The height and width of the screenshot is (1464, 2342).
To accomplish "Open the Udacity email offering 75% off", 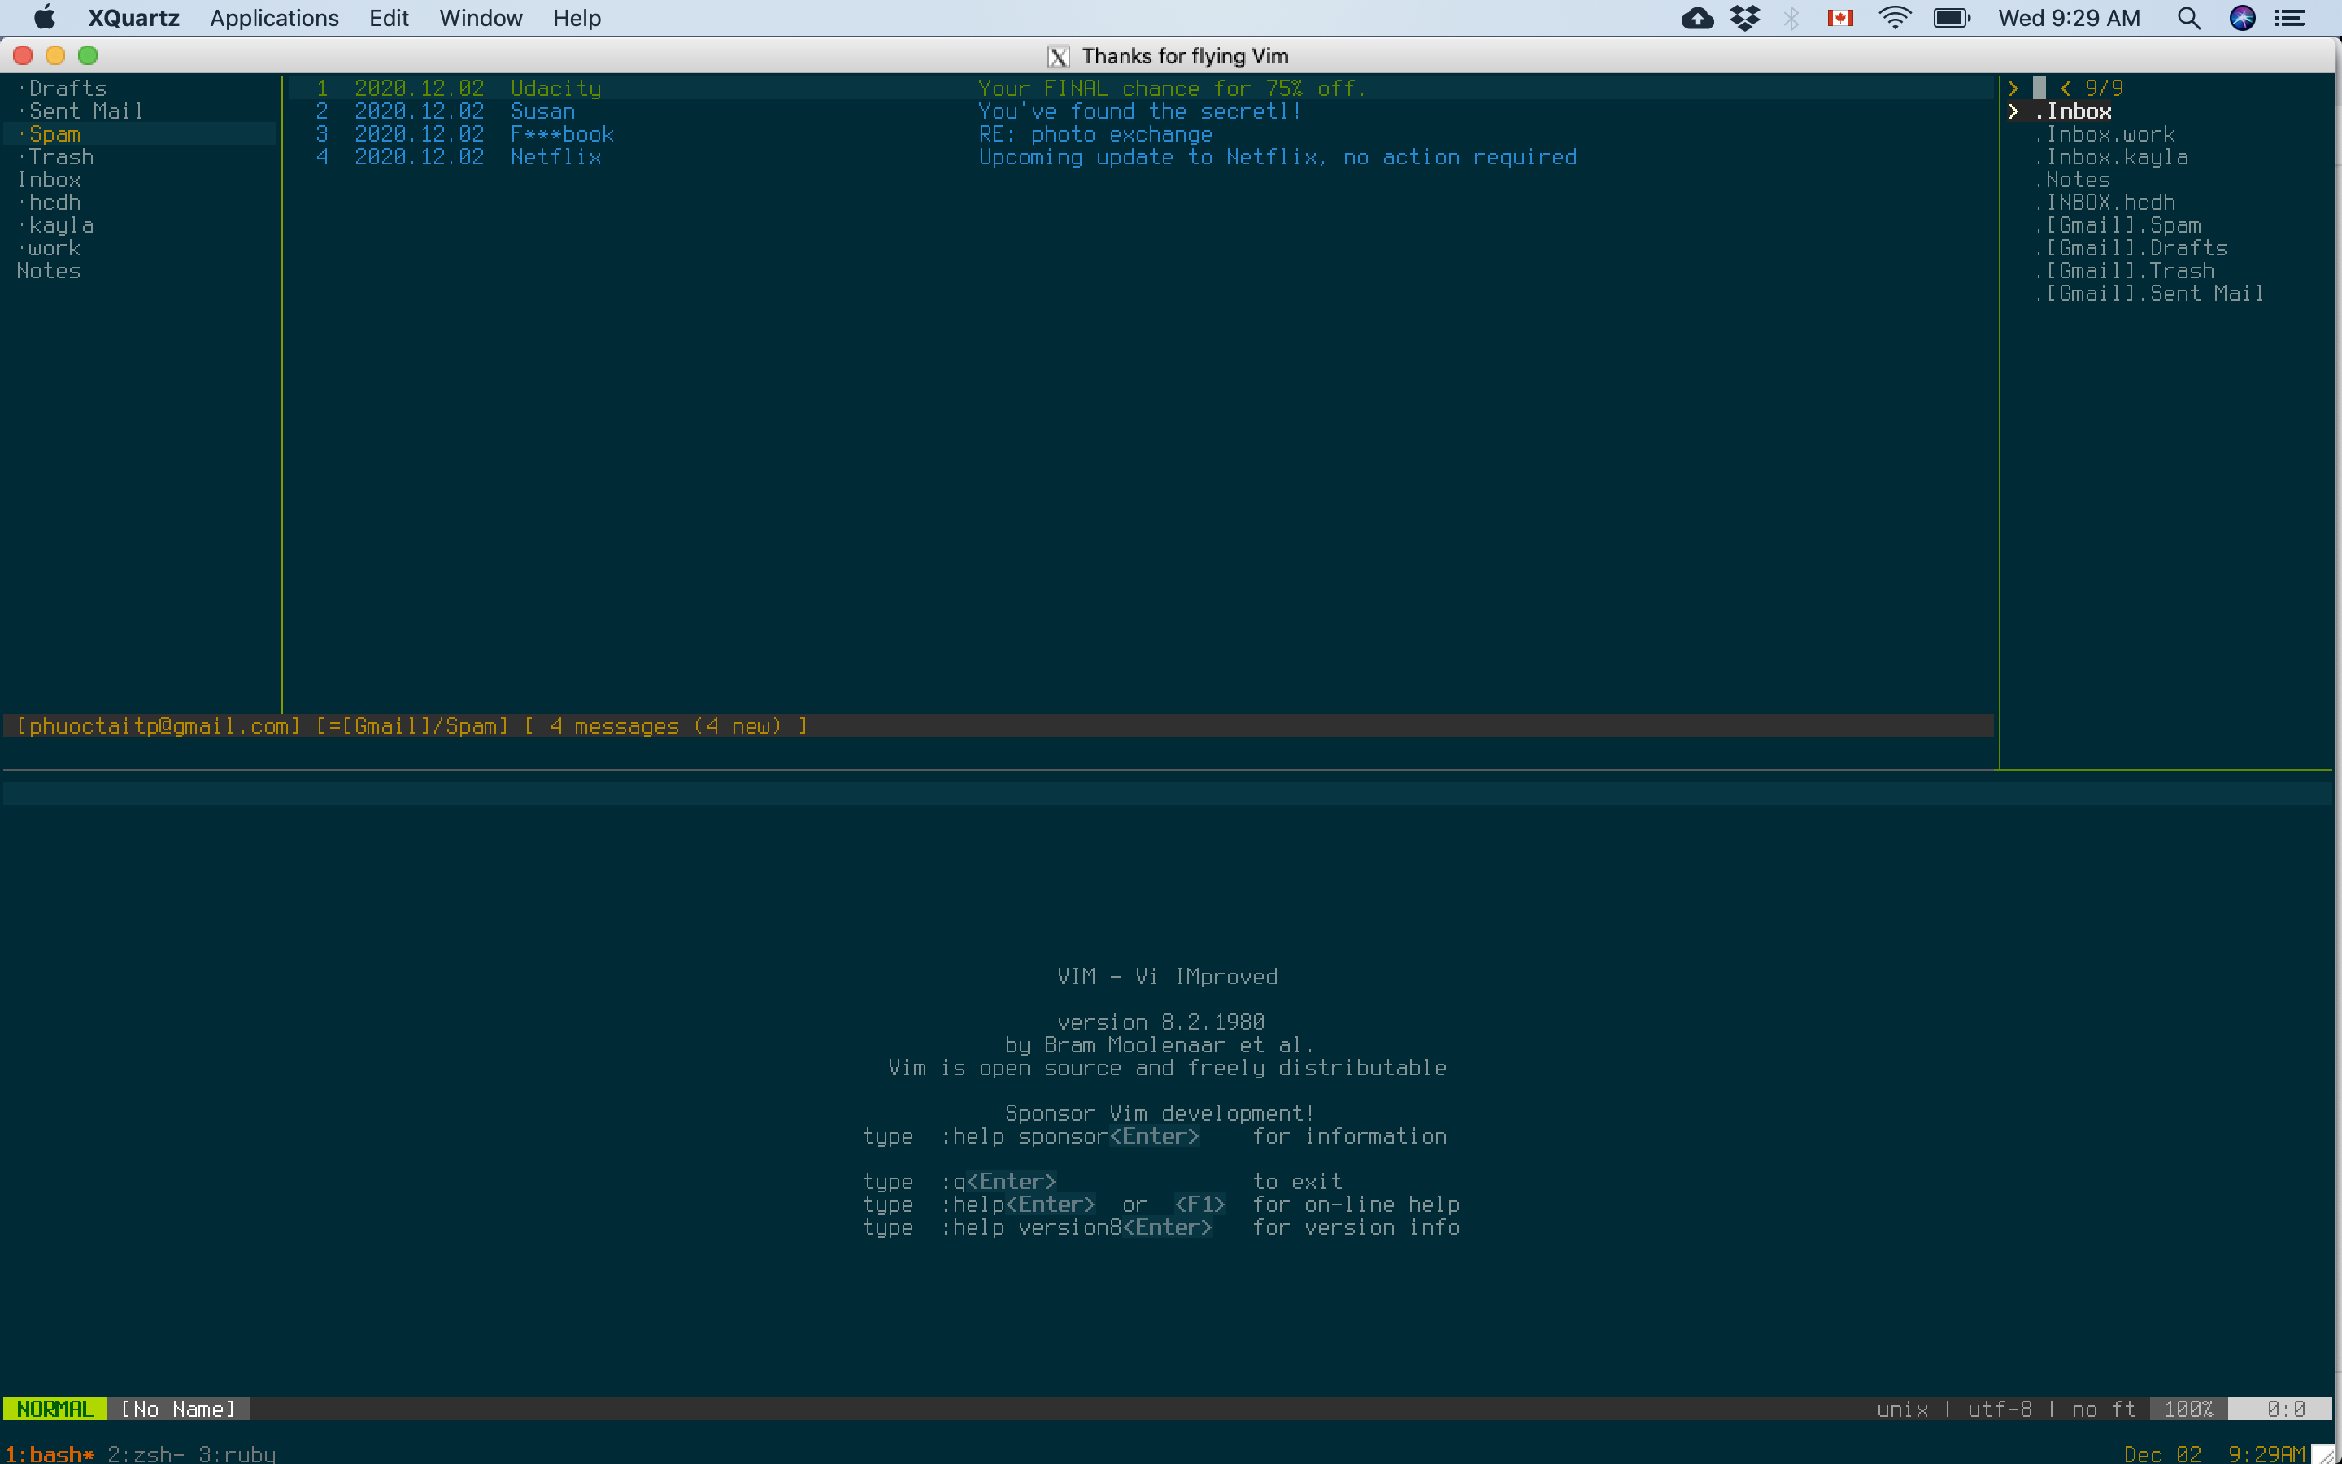I will tap(555, 88).
